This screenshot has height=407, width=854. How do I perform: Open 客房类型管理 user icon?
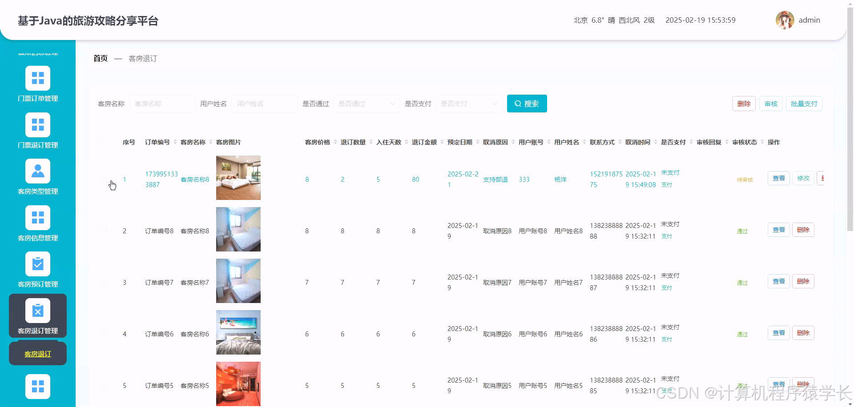38,171
